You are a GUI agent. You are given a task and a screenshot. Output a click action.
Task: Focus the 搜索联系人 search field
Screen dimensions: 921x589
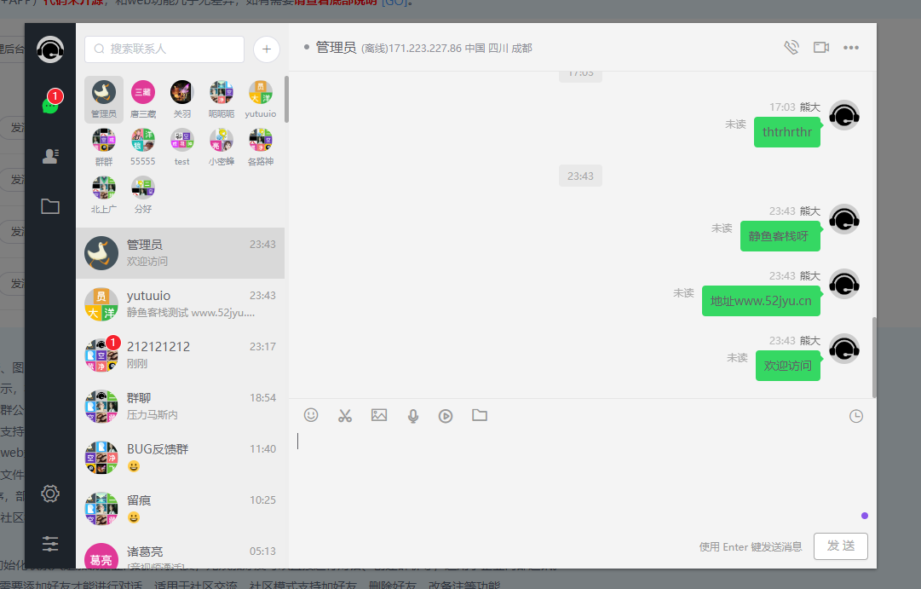[164, 49]
